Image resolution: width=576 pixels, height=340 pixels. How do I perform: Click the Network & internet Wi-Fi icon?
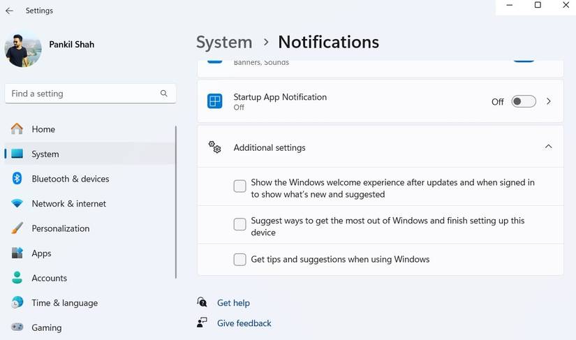coord(17,204)
